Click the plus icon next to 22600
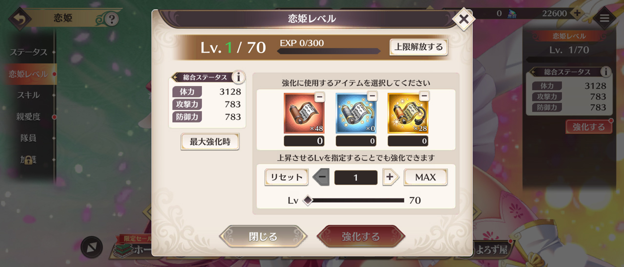 (577, 13)
